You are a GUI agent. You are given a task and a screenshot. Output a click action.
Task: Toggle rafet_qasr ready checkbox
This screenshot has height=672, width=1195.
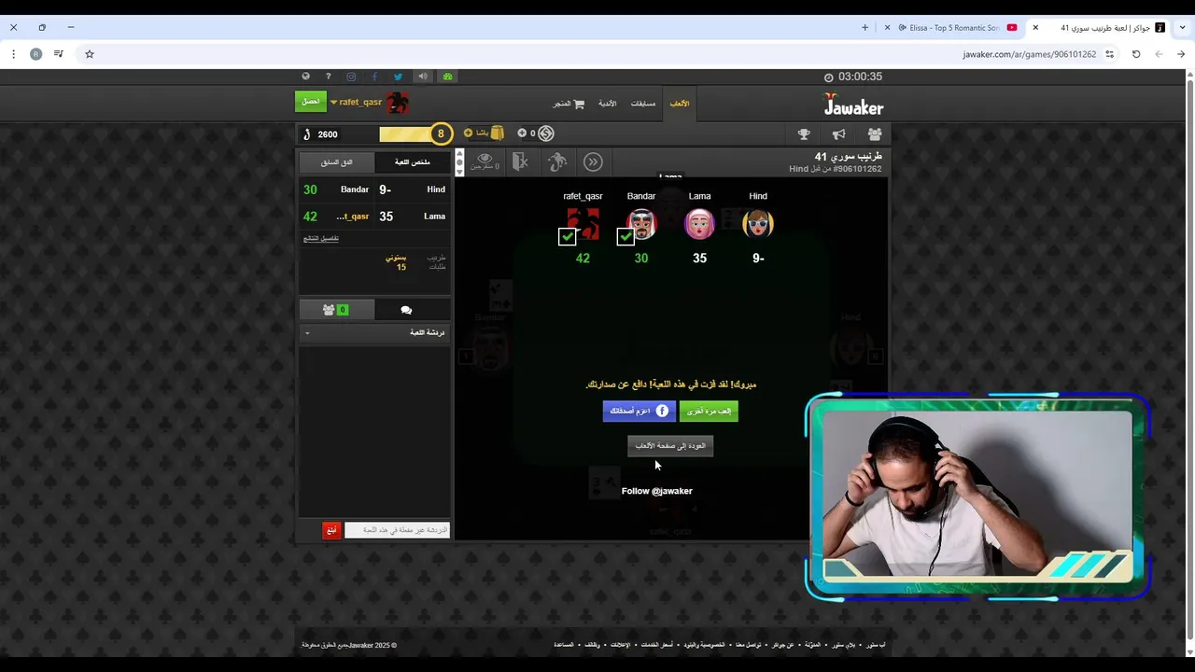567,237
